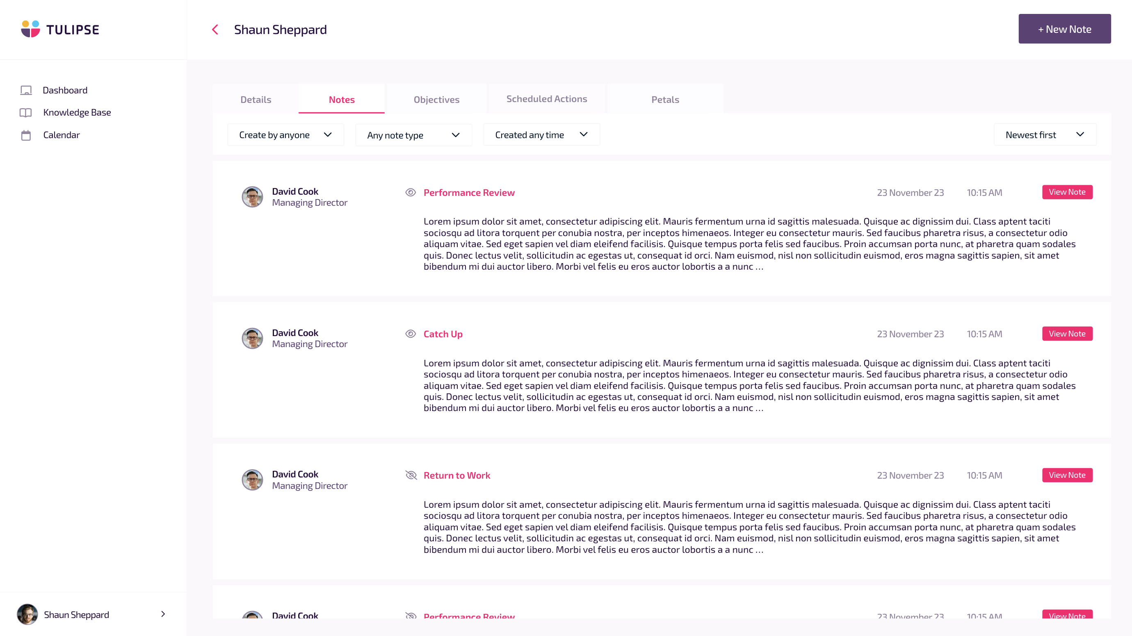This screenshot has height=636, width=1132.
Task: Go back using the pink back arrow
Action: [x=215, y=30]
